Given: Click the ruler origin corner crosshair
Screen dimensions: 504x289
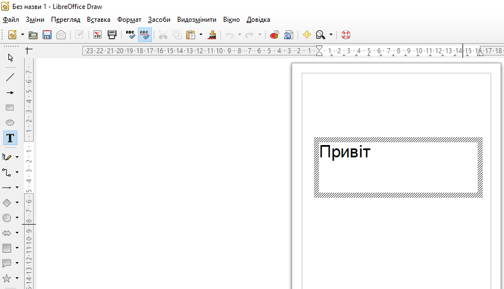Looking at the screenshot, I should 29,50.
